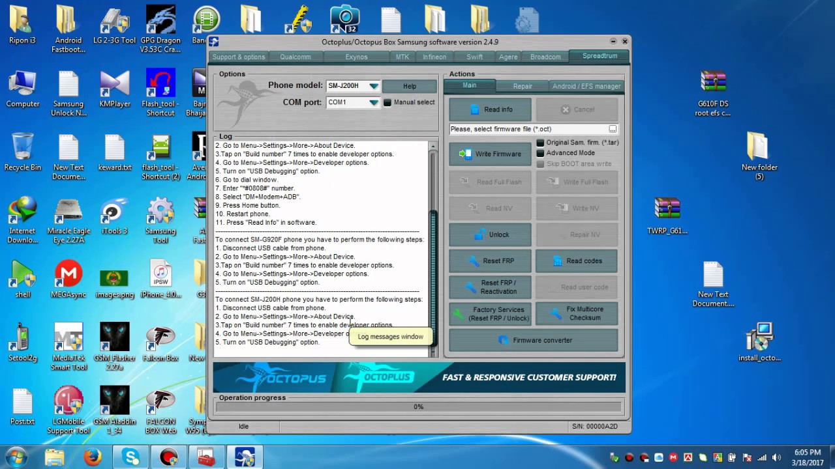Open the Firmware converter

(x=533, y=340)
